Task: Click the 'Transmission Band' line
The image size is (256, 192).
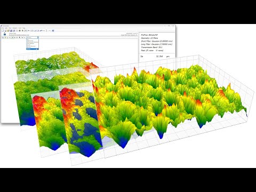Action: (x=151, y=47)
